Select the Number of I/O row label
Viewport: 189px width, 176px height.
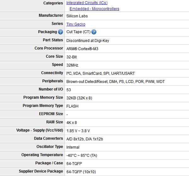coord(51,89)
